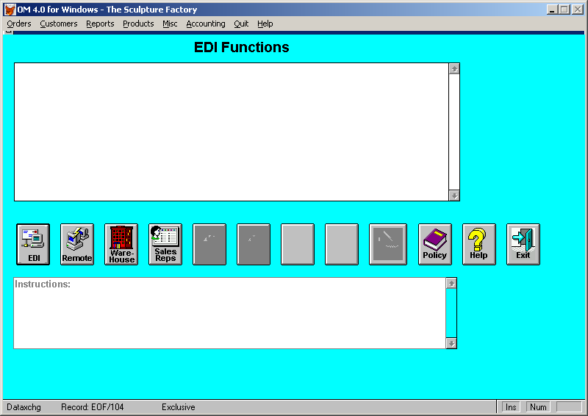Click down arrow of Instructions scrollbar

click(451, 343)
